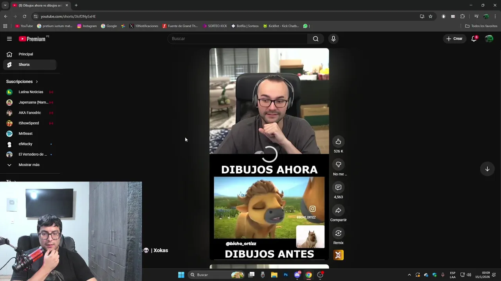This screenshot has height=281, width=501.
Task: Like the short with the thumbs-up
Action: pyautogui.click(x=338, y=142)
